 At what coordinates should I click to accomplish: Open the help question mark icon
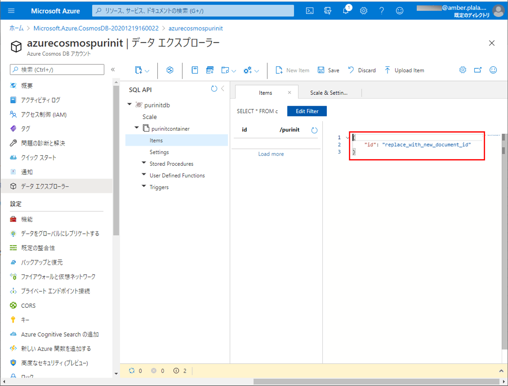382,11
